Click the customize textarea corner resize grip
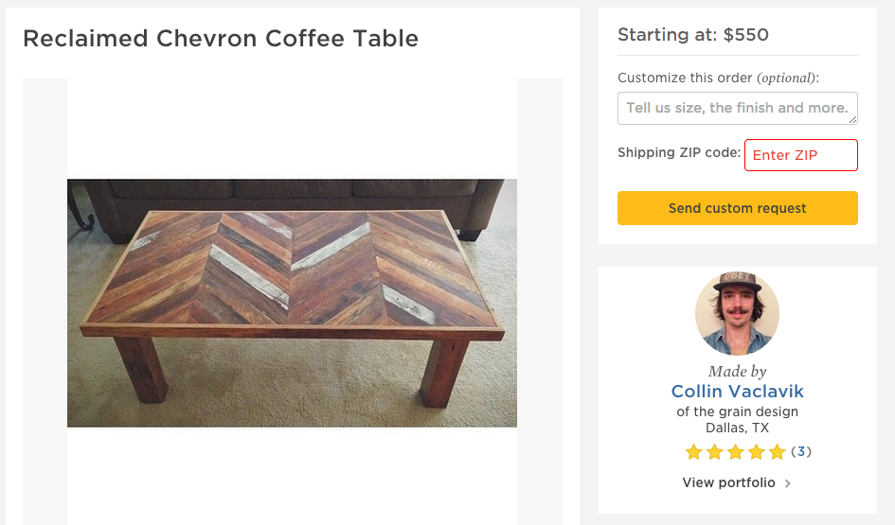The width and height of the screenshot is (895, 525). (x=852, y=119)
